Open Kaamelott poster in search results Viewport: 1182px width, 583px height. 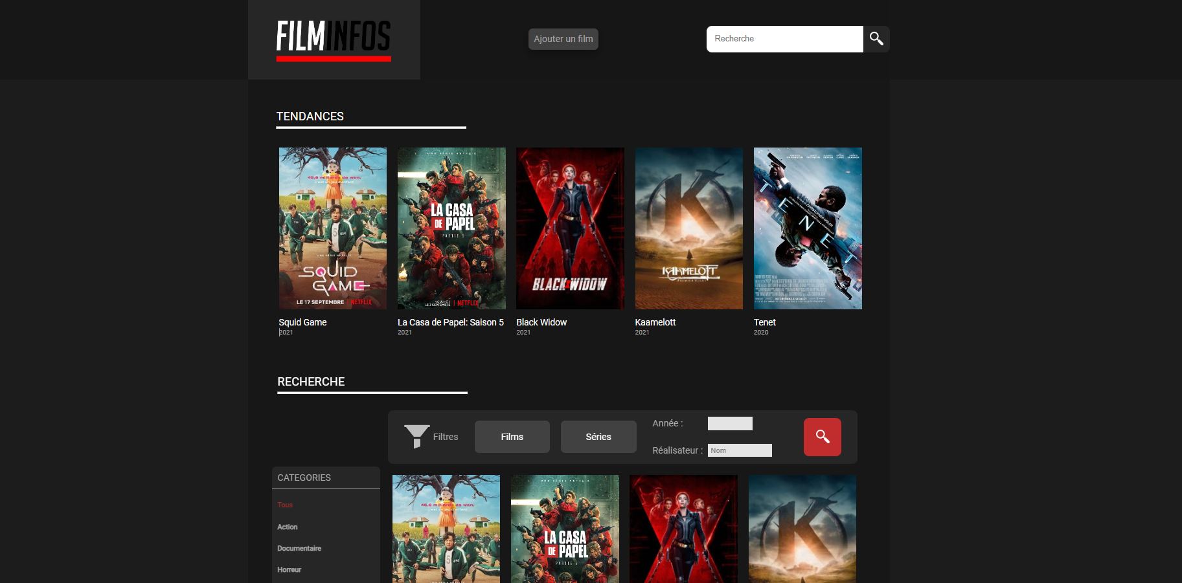(x=802, y=529)
